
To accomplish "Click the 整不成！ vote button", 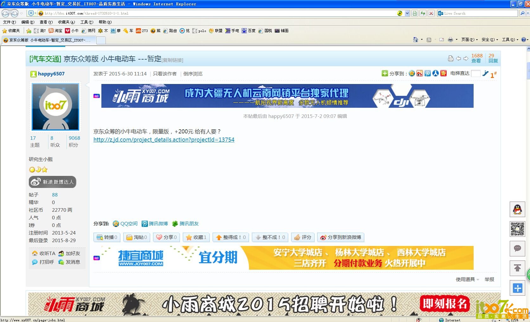I will [x=270, y=237].
